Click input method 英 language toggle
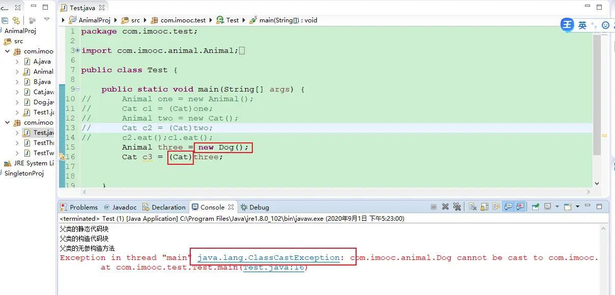Viewport: 615px width, 295px height. pos(582,25)
